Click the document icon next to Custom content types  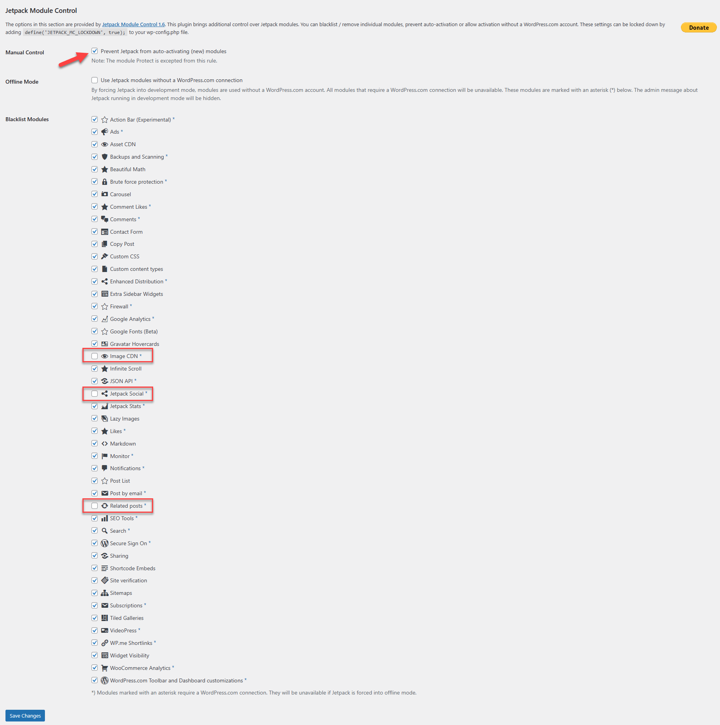point(105,269)
